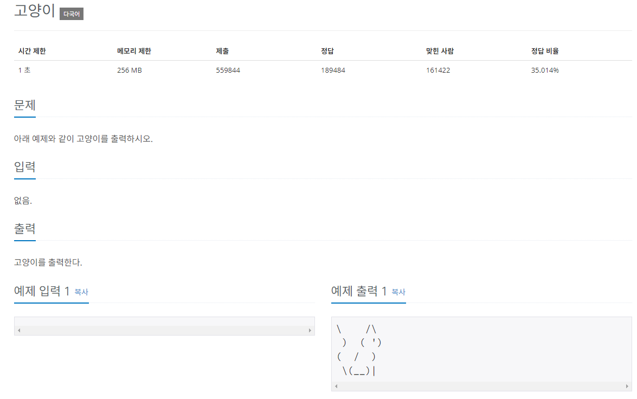Screen dimensions: 637x399
Task: Click the 출력 section heading
Action: pos(25,229)
